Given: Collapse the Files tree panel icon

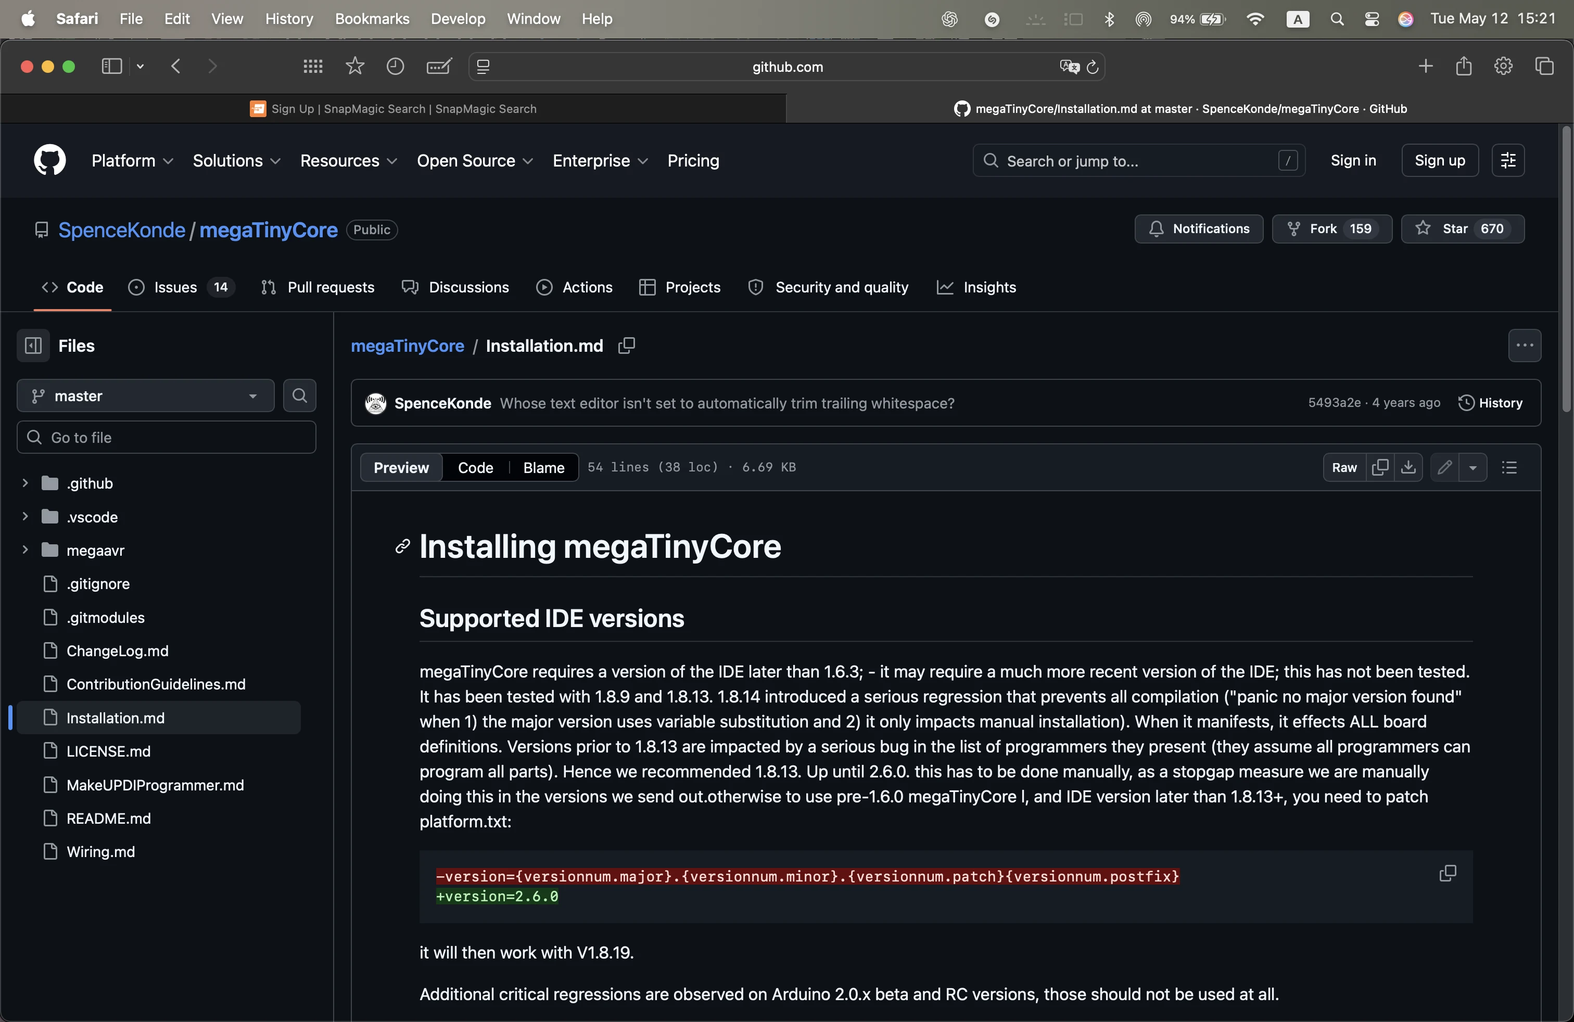Looking at the screenshot, I should (33, 346).
